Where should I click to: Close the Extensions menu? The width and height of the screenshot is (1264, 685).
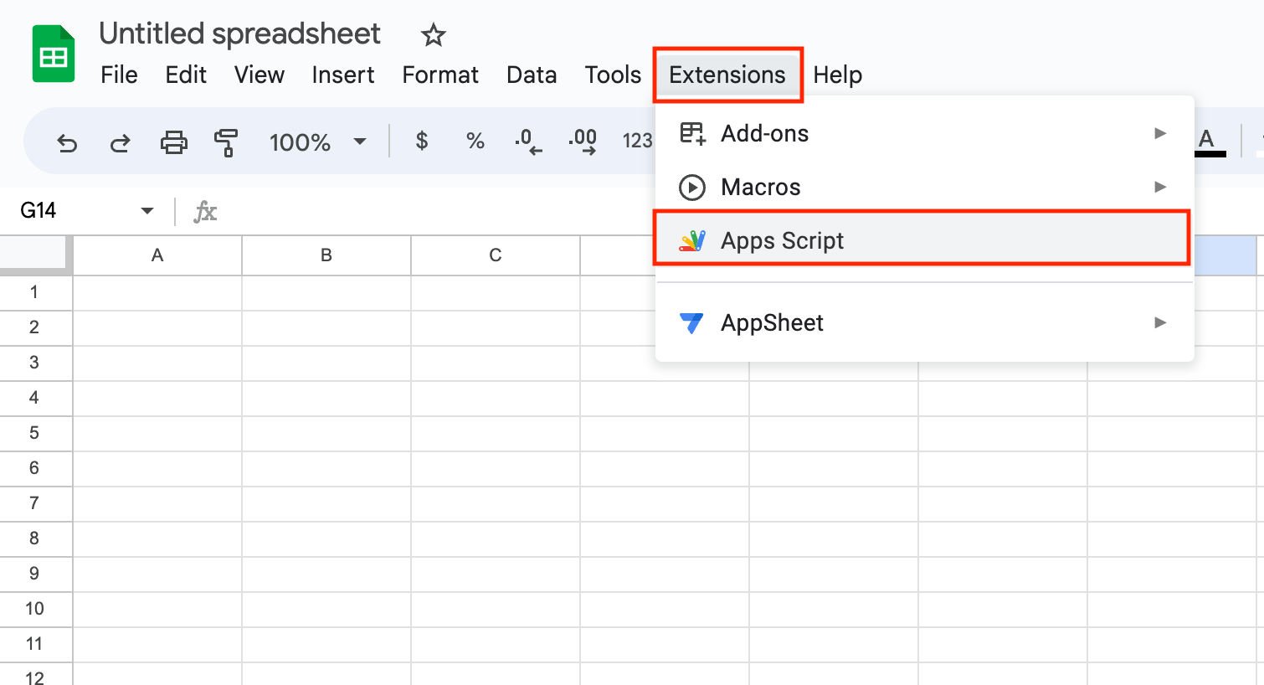(x=727, y=75)
